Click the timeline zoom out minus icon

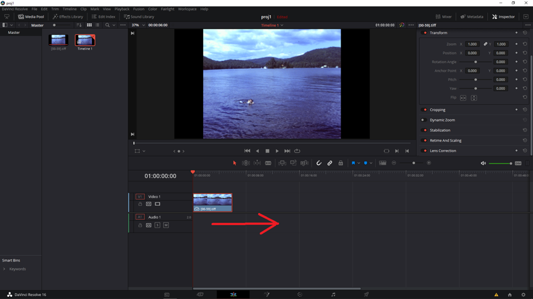(x=394, y=163)
